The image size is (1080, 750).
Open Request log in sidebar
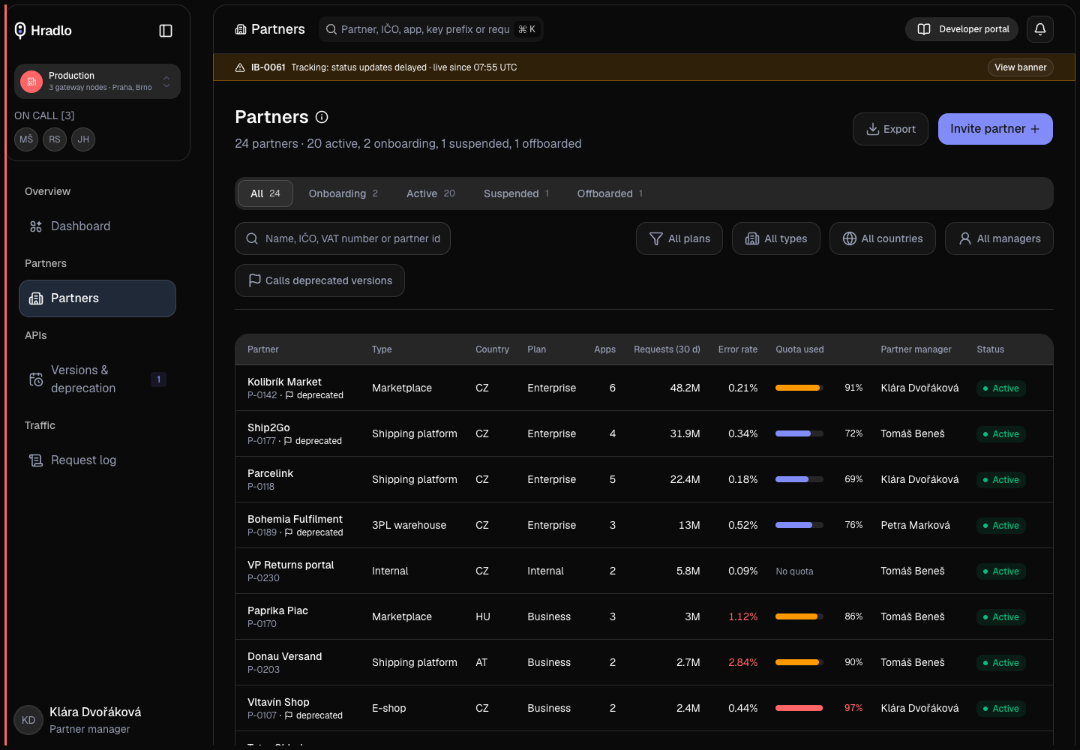[x=97, y=460]
